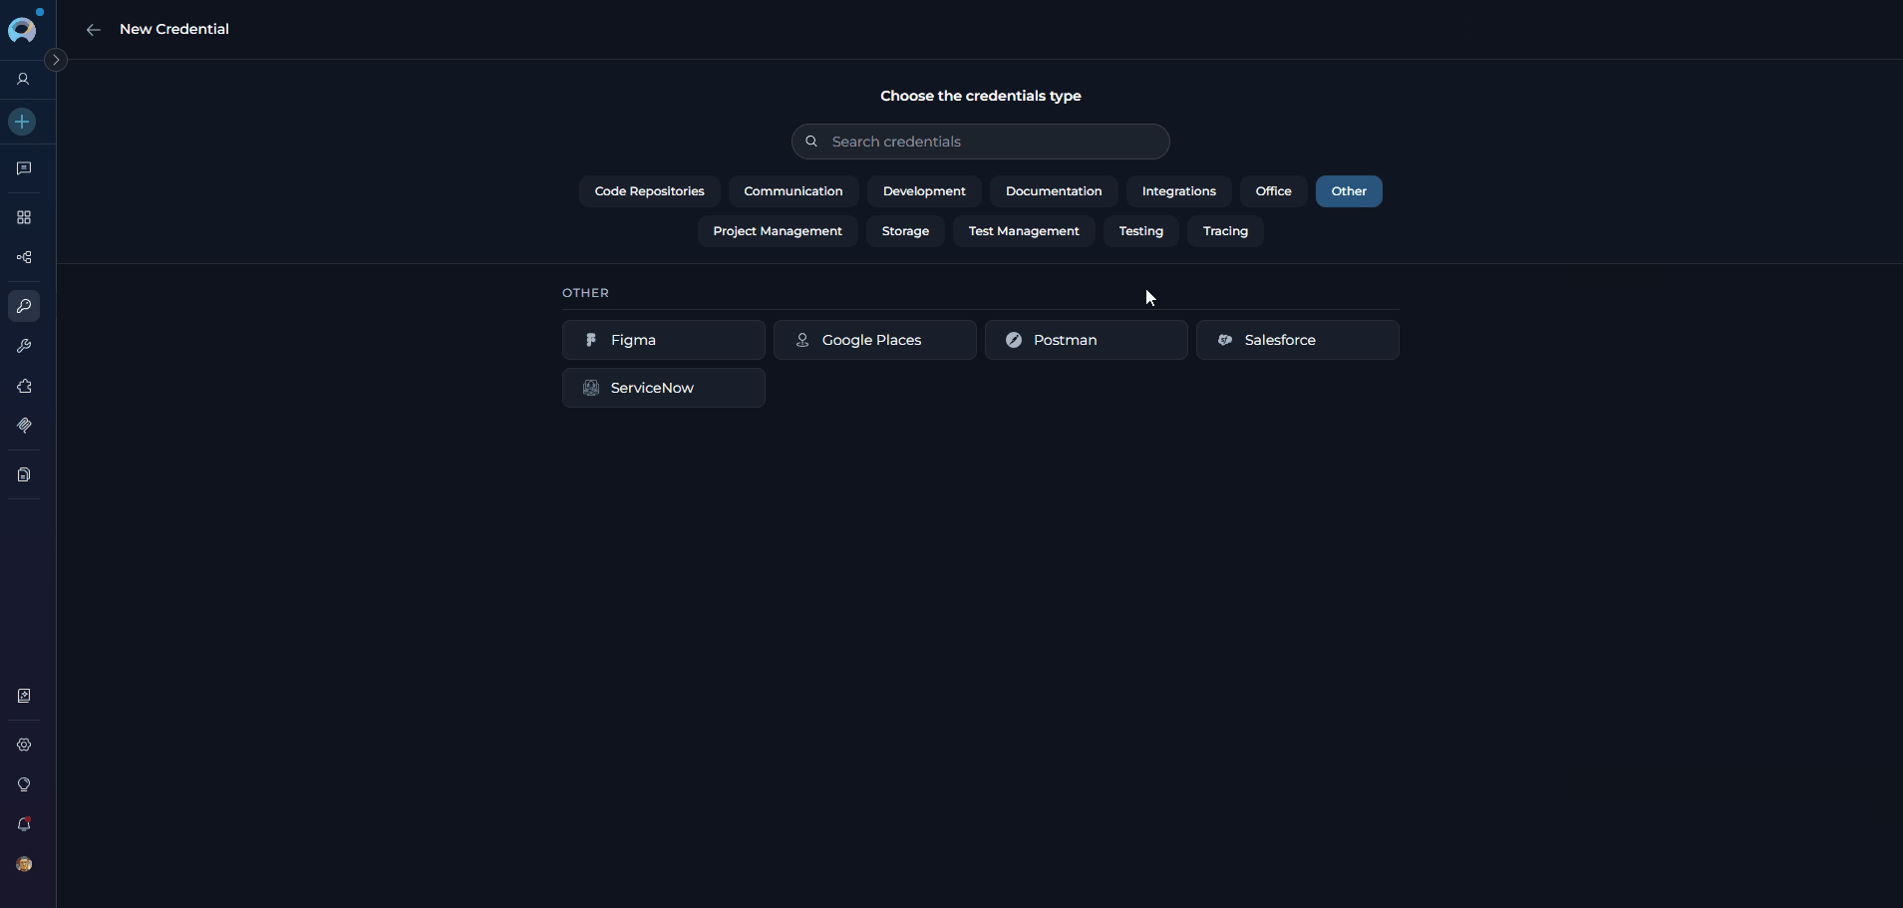Click the Figma logo icon

(x=591, y=340)
